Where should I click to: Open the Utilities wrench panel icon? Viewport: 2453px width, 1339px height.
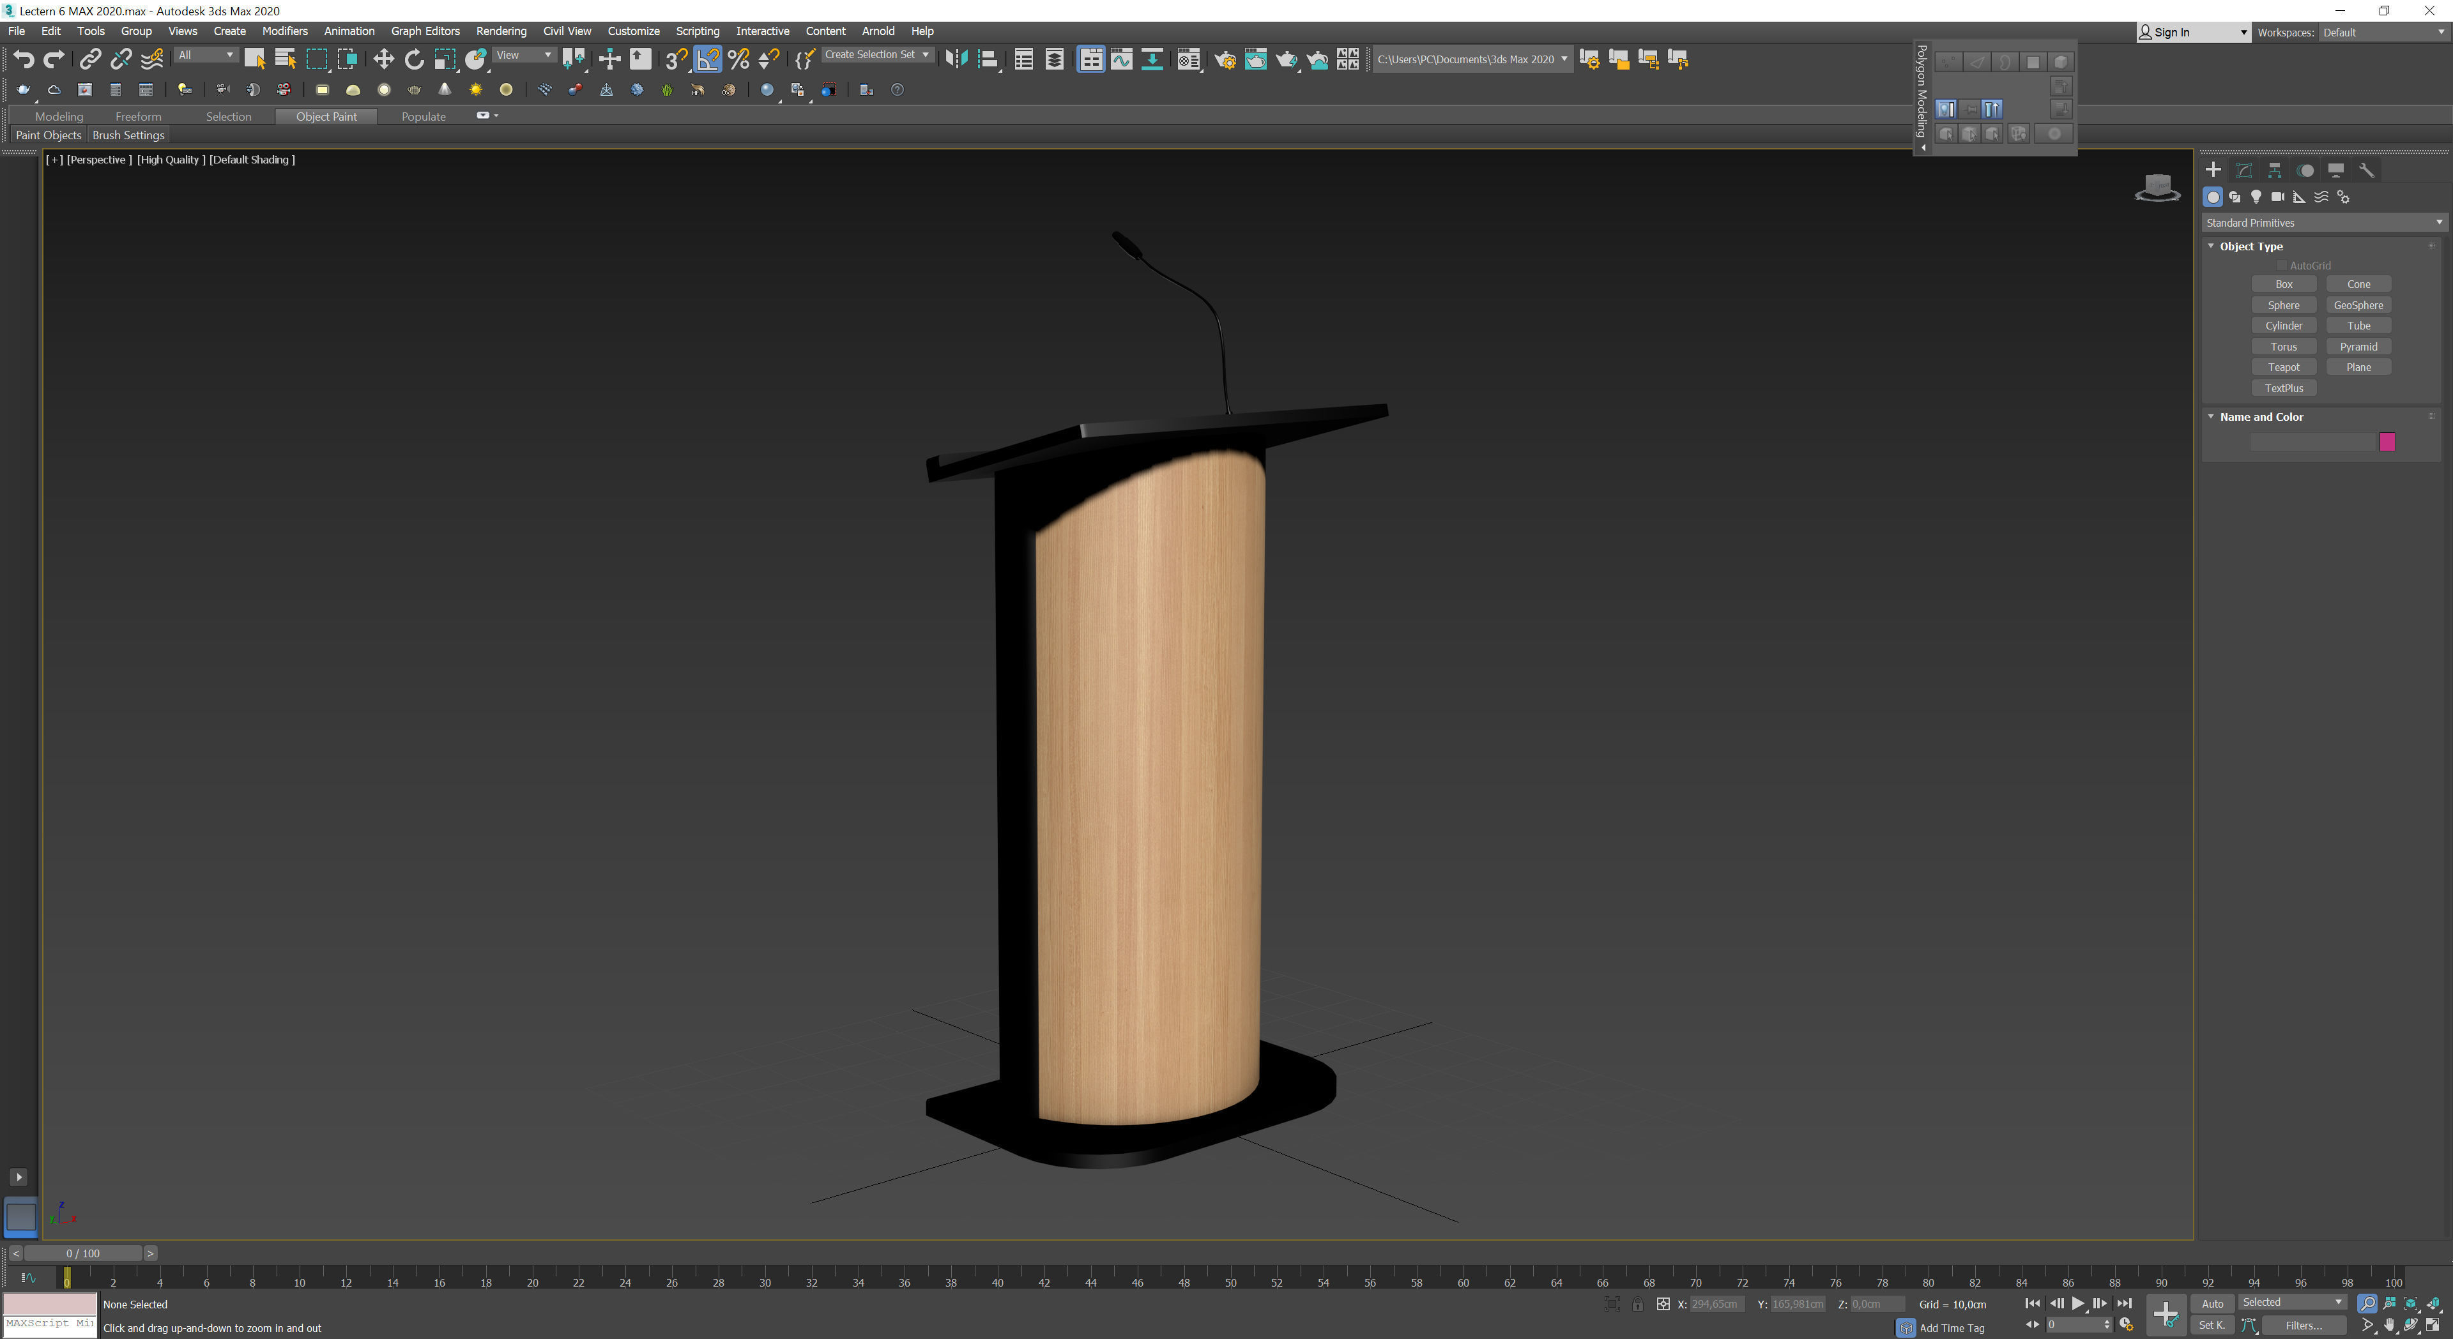tap(2366, 170)
